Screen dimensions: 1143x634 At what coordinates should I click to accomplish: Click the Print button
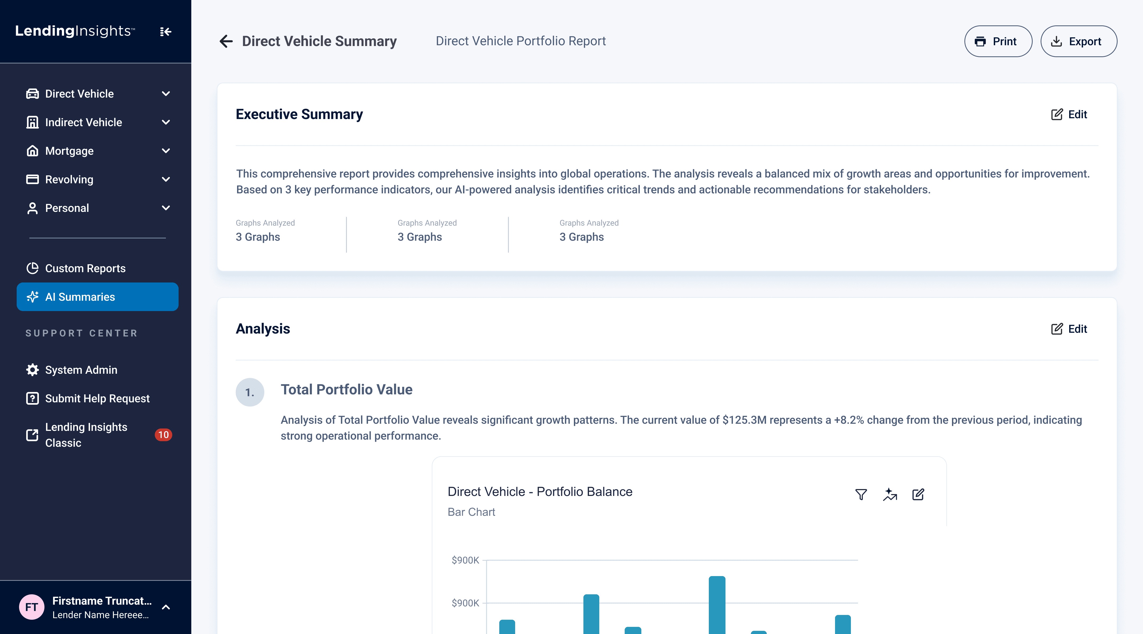pyautogui.click(x=998, y=41)
